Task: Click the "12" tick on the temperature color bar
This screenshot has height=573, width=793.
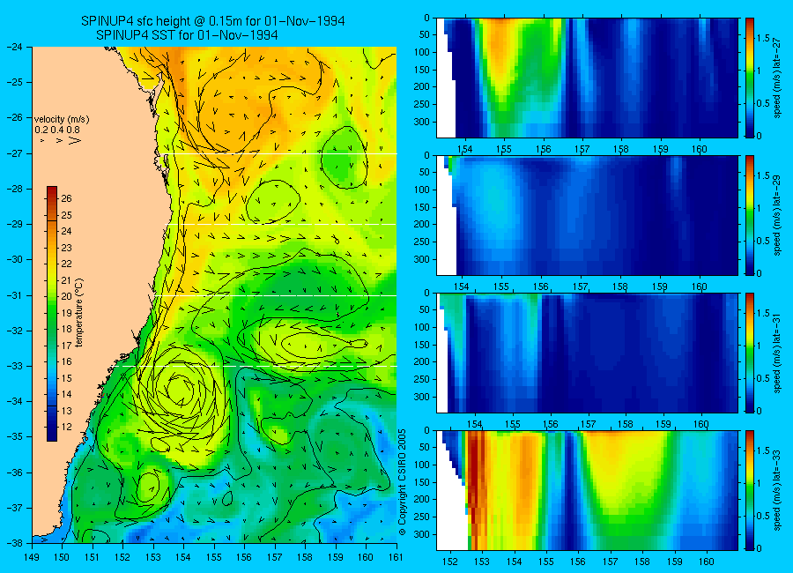Action: 66,427
